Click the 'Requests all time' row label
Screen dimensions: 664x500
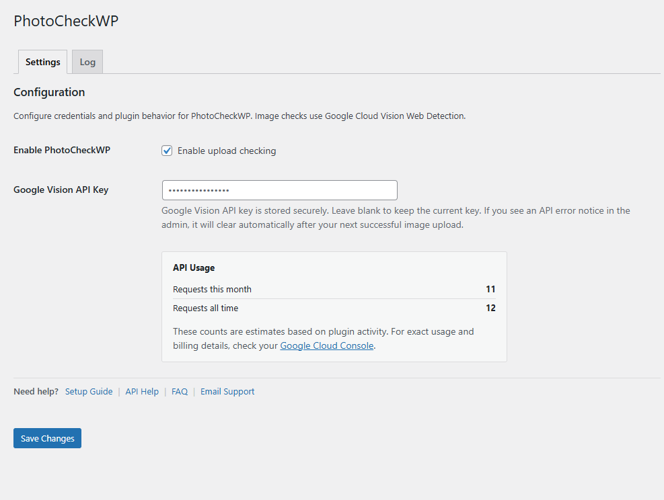pos(205,308)
